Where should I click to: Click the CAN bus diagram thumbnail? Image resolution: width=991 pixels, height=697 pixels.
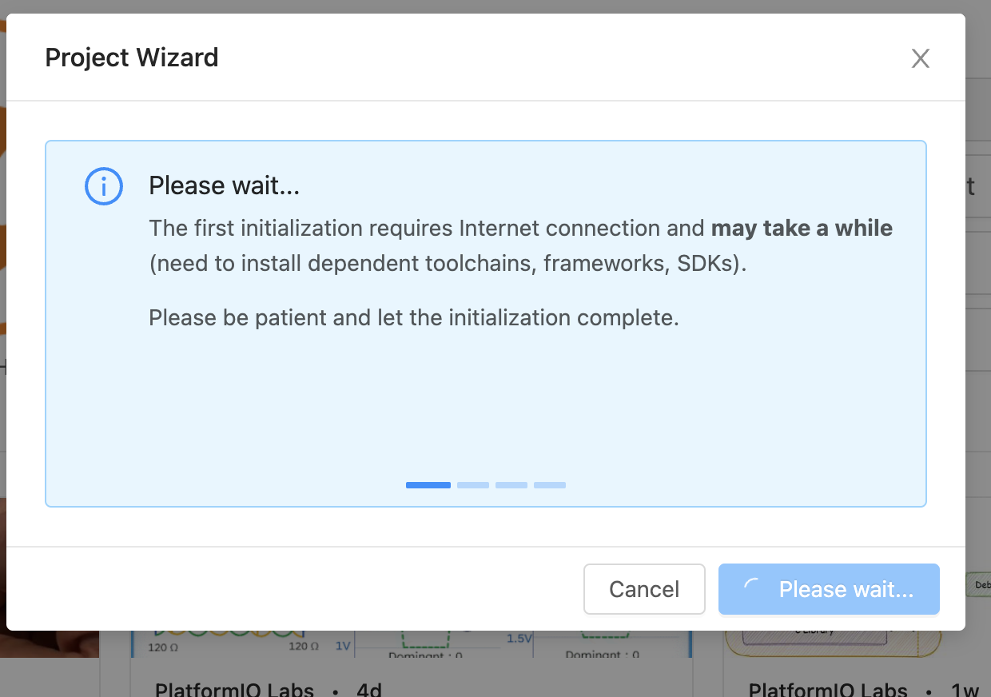point(412,643)
